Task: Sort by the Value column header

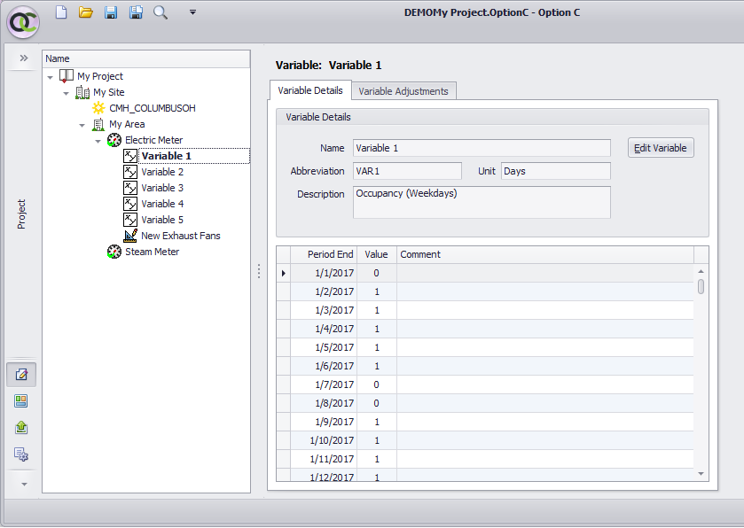Action: coord(377,254)
